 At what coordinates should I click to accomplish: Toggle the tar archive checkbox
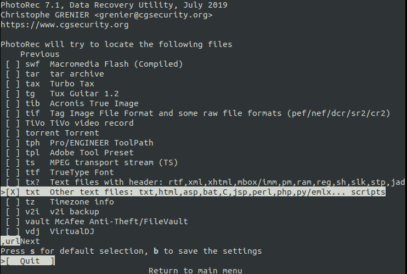tap(13, 74)
